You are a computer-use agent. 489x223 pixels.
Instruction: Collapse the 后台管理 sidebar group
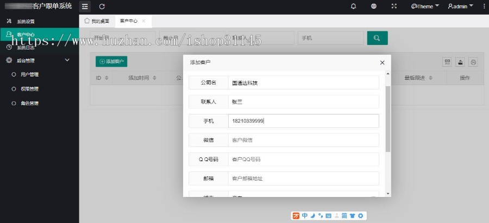39,60
